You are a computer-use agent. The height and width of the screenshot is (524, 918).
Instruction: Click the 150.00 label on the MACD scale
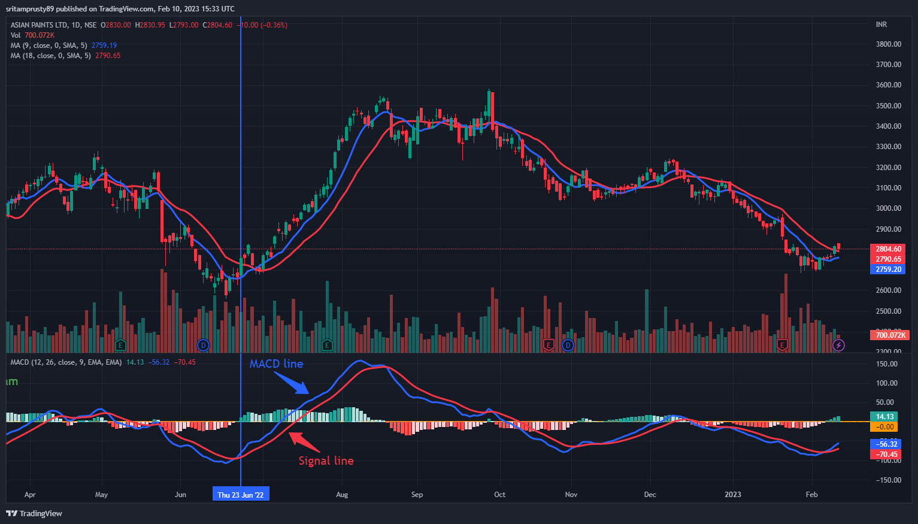887,364
